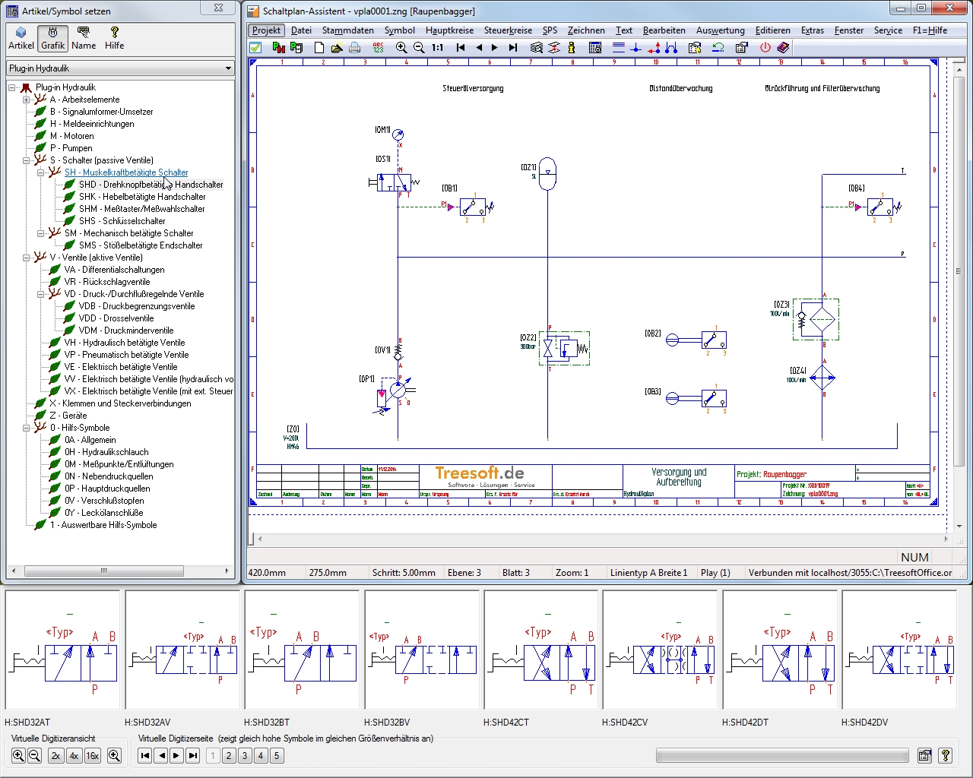Toggle the Grafik view mode button
The image size is (973, 778).
[52, 37]
